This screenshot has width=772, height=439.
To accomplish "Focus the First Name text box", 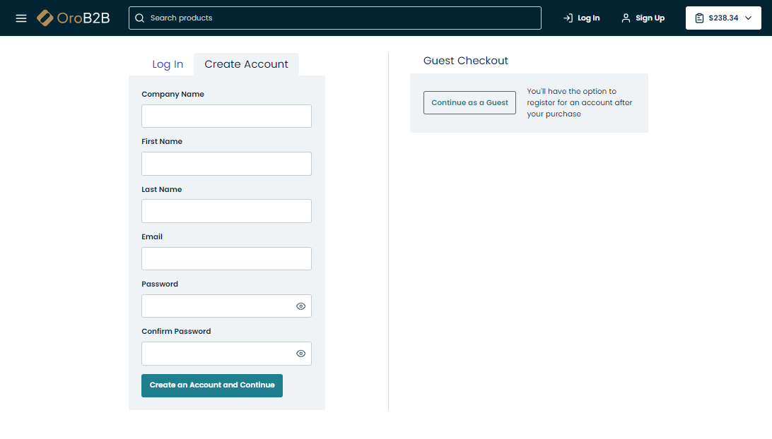I will (x=226, y=164).
